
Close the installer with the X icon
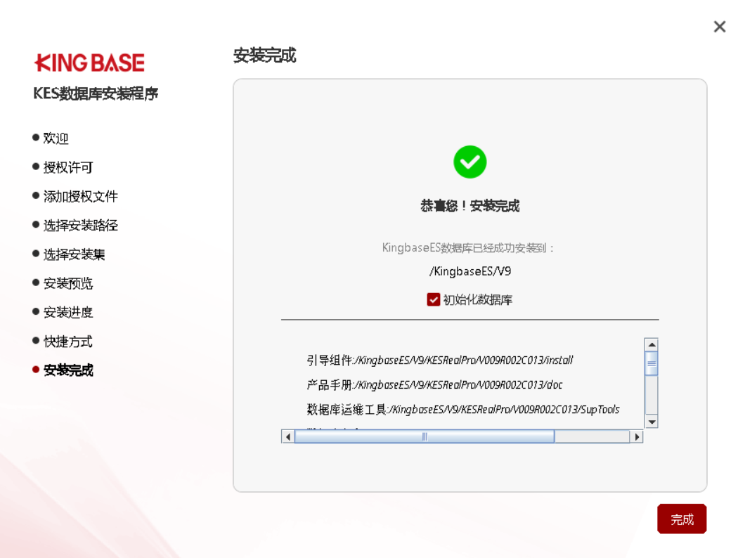coord(719,27)
